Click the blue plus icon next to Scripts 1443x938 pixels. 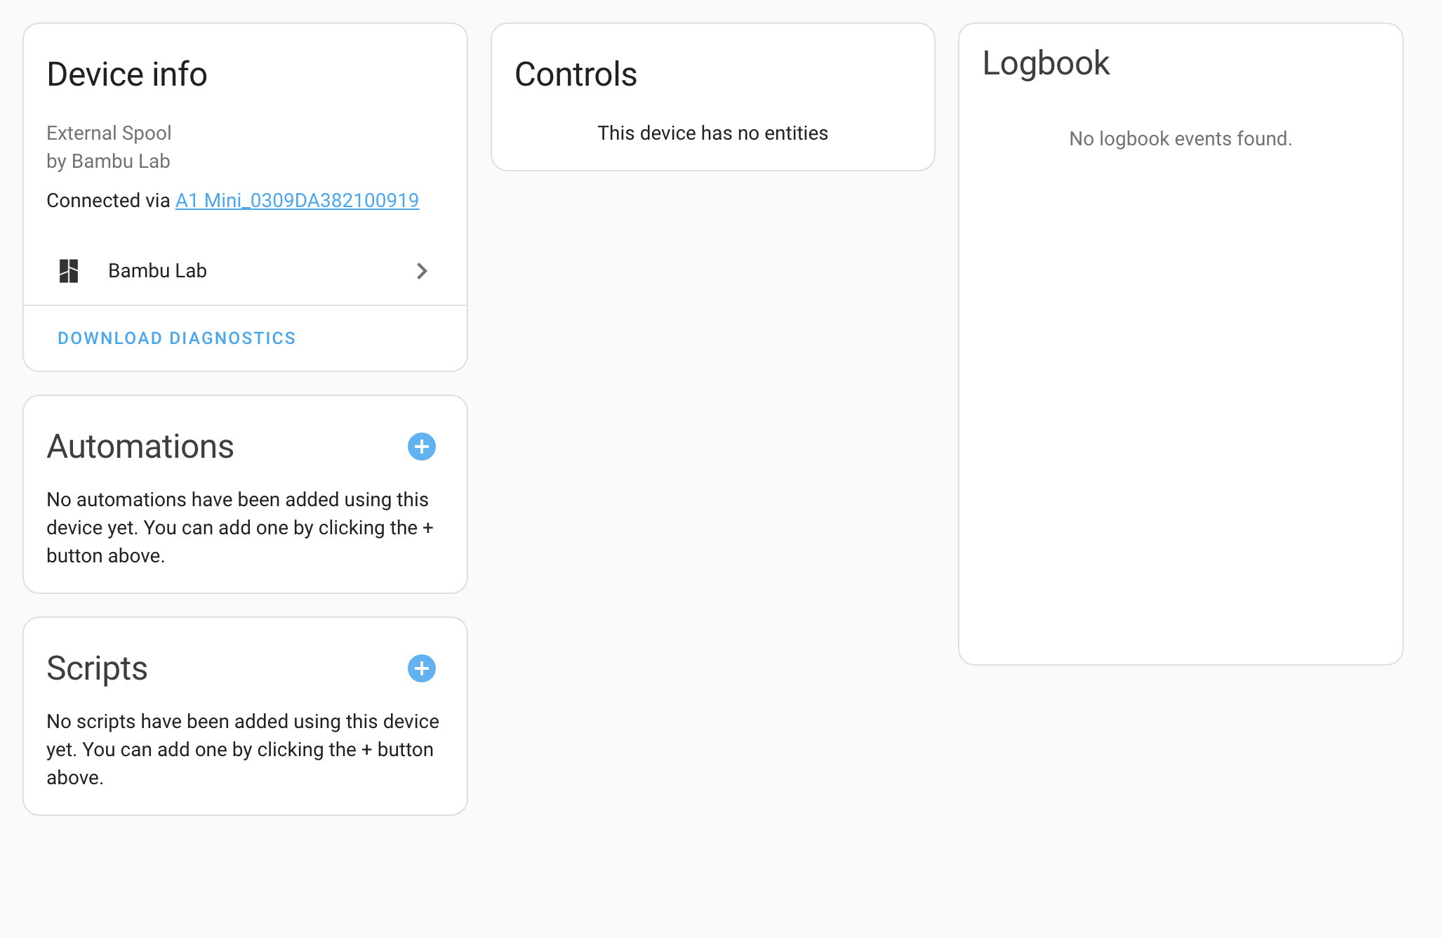422,668
